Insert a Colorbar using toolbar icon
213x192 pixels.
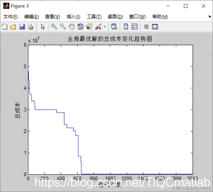coord(126,27)
